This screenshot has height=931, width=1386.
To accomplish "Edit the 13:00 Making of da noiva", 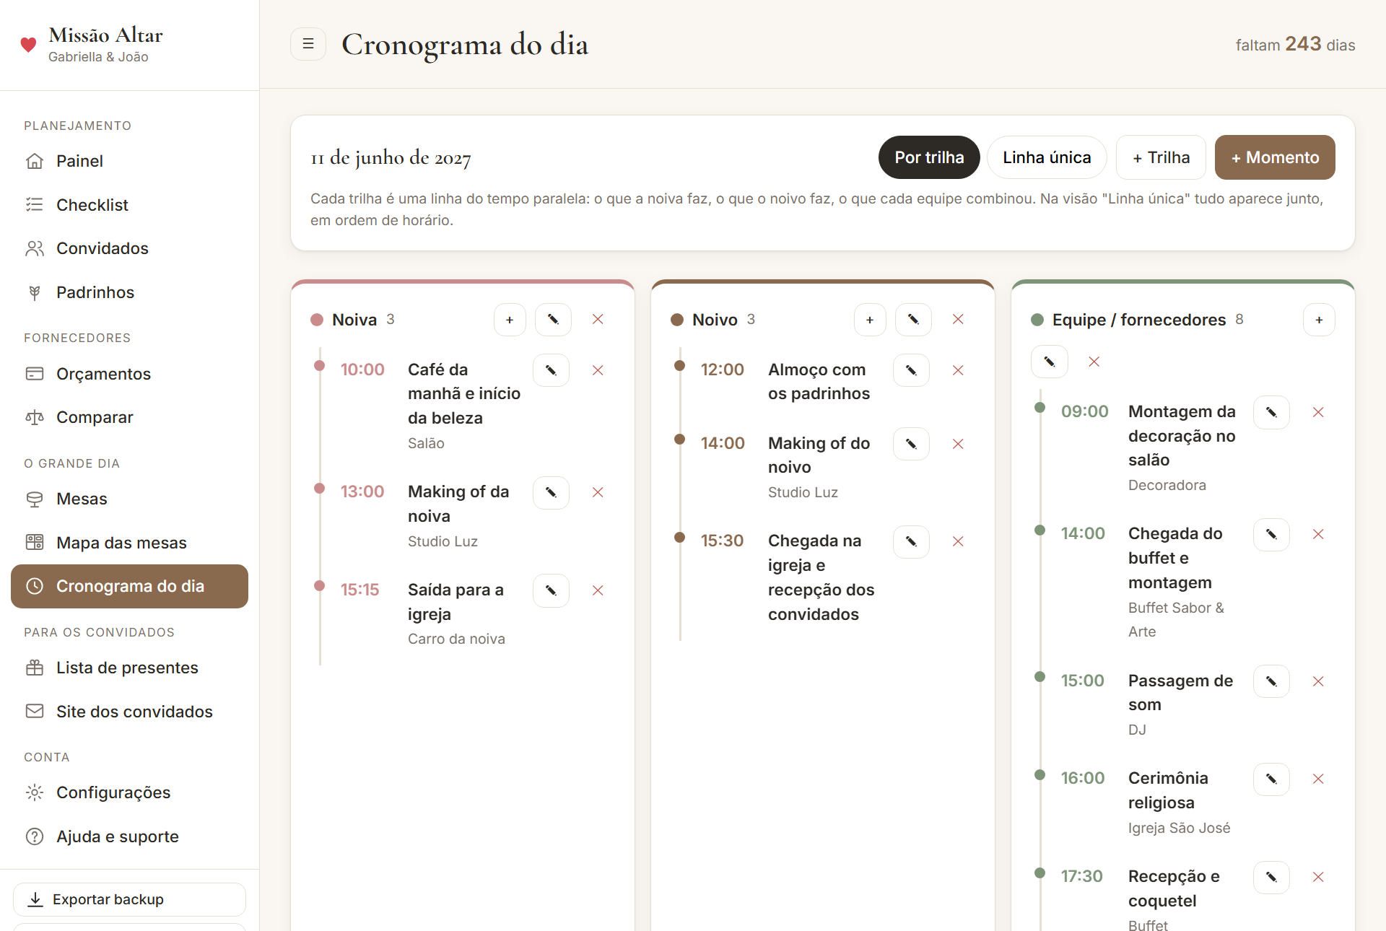I will point(551,492).
